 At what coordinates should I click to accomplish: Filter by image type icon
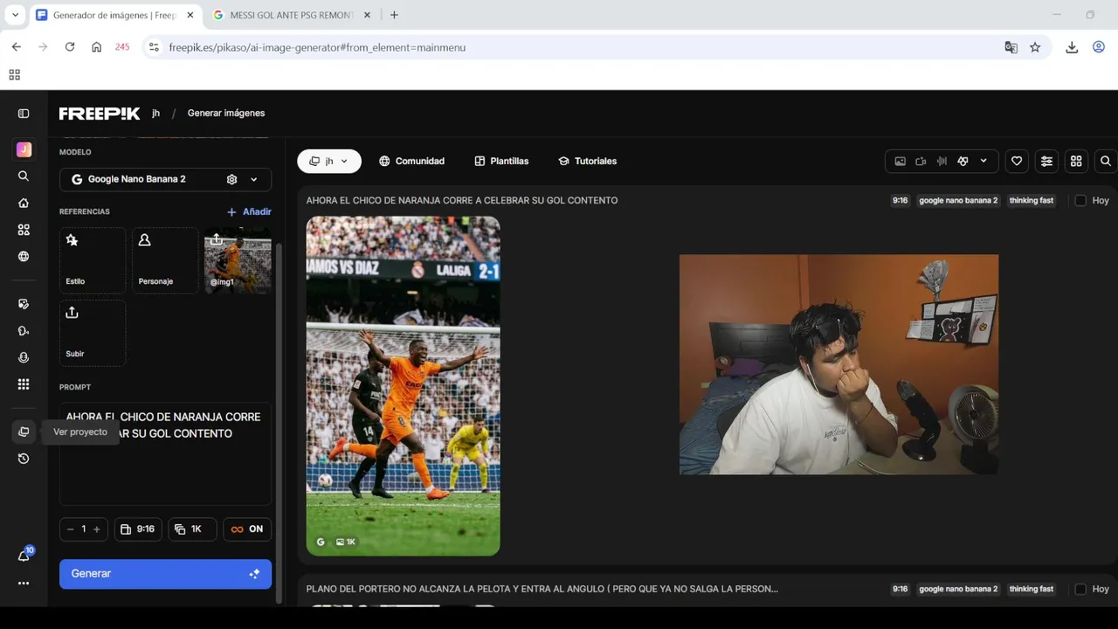[901, 161]
